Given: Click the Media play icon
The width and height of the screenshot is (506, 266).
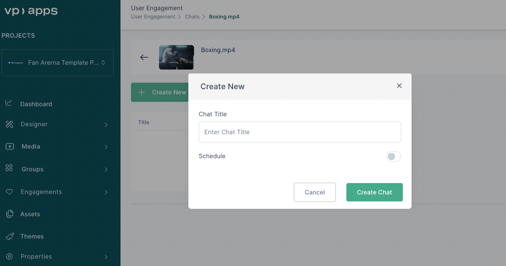Looking at the screenshot, I should pos(10,146).
